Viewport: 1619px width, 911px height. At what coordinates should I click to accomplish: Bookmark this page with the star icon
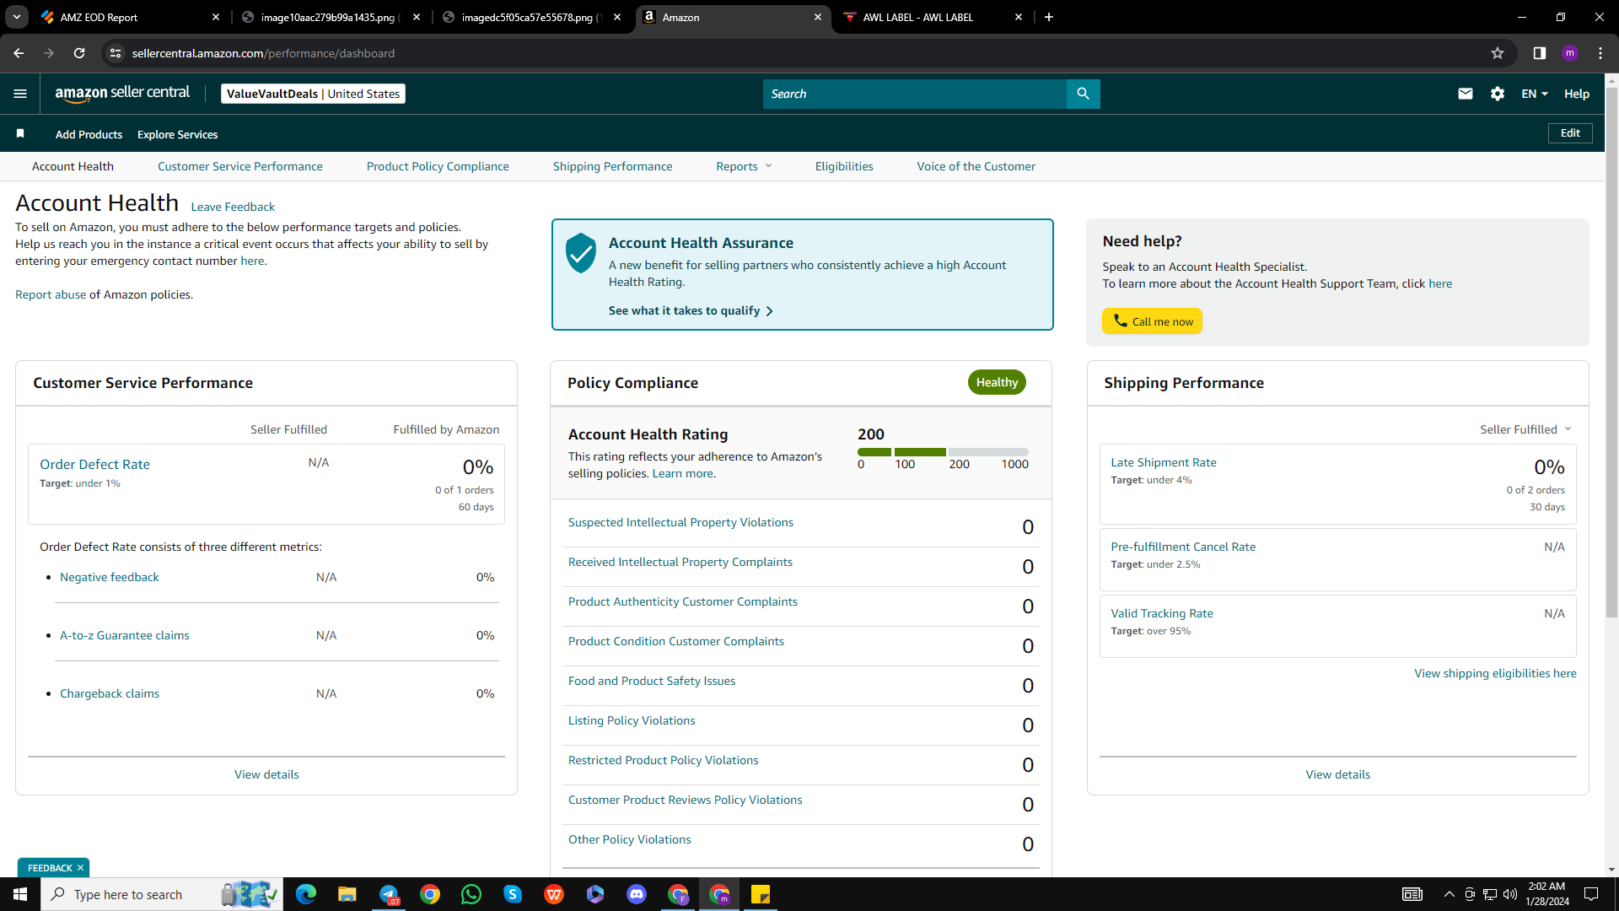point(1498,53)
